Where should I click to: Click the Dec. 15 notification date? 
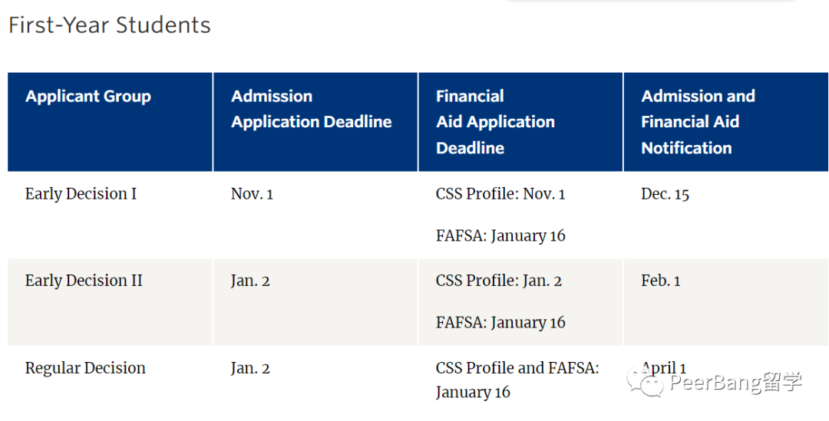point(665,194)
